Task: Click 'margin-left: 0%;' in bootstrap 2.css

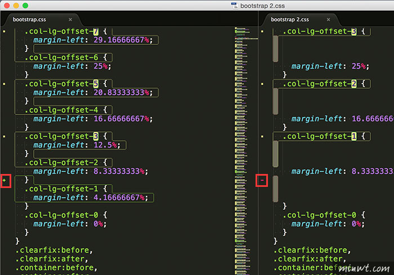Action: (328, 224)
